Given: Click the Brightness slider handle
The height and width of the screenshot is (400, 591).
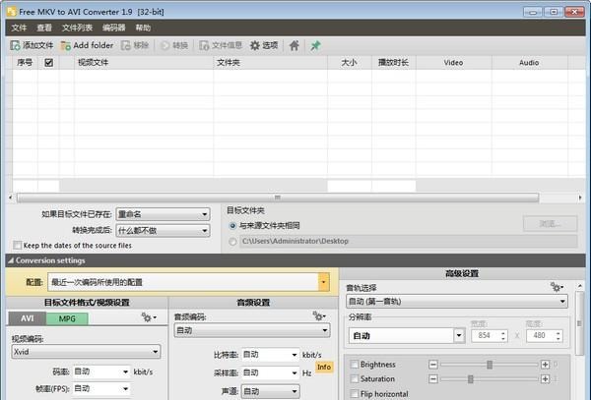Looking at the screenshot, I should (x=490, y=365).
